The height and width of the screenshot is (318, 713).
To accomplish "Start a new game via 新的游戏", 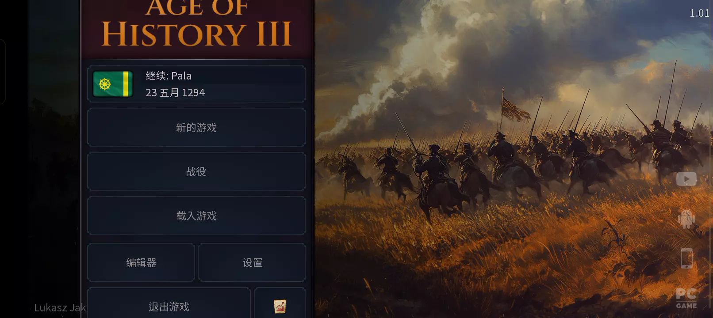I will coord(196,127).
